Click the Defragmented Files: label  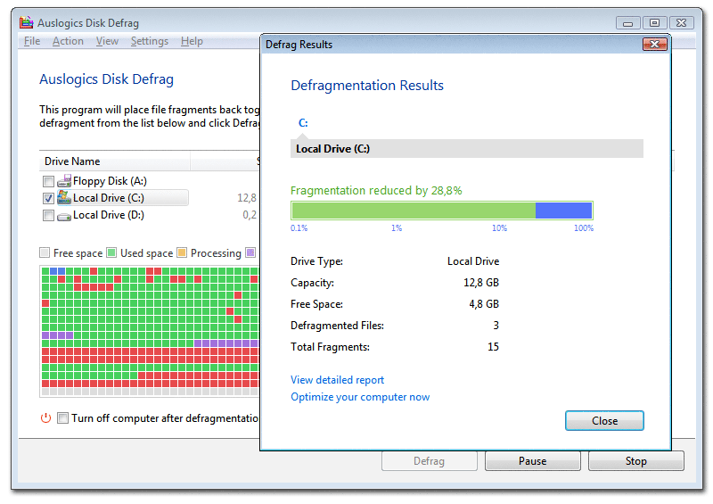point(338,326)
